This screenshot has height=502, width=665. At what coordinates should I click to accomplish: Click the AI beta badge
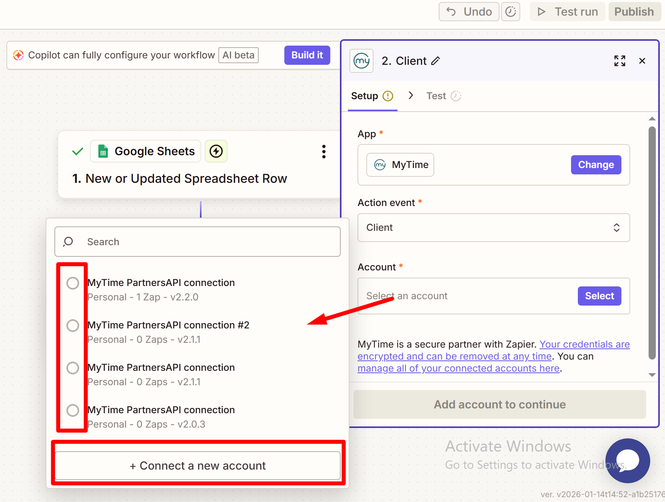238,55
